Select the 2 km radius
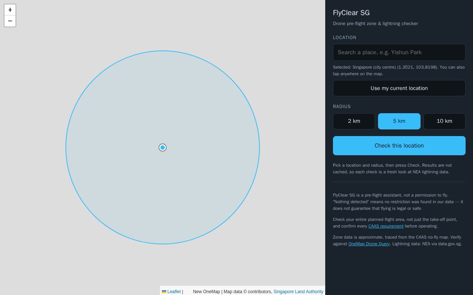473x295 pixels. pos(354,121)
